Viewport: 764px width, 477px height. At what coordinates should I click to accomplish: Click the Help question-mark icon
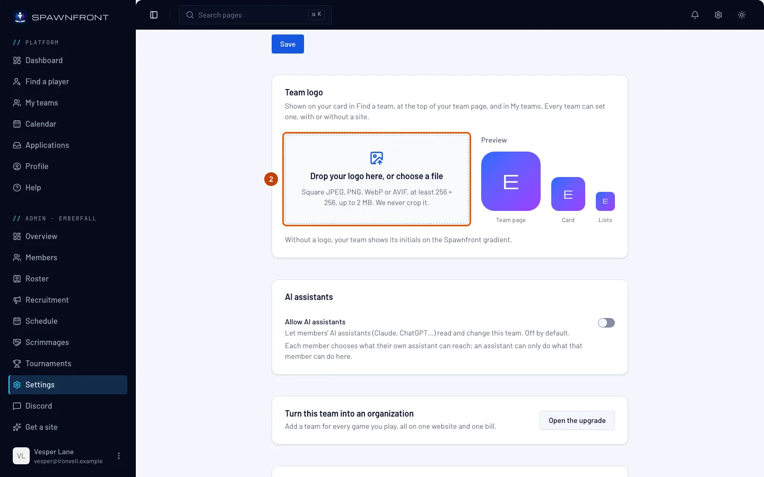click(x=17, y=188)
